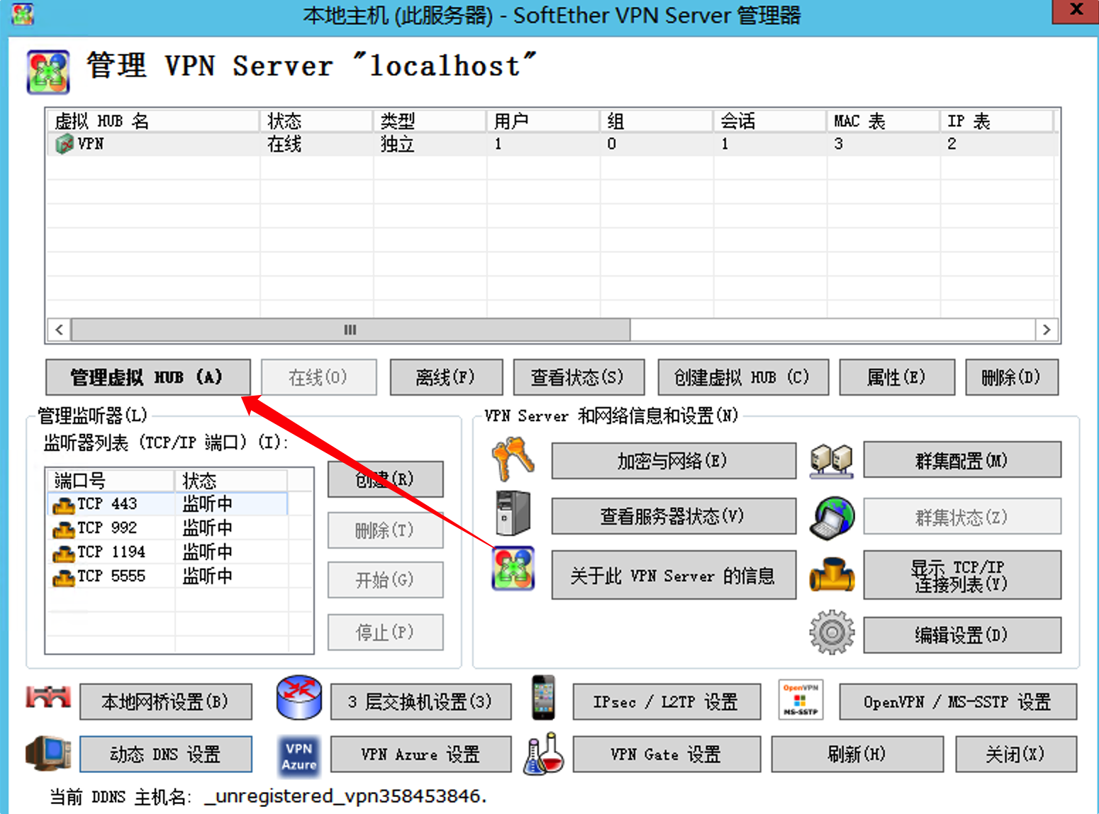Viewport: 1099px width, 814px height.
Task: Sort by 用户 column header
Action: (543, 121)
